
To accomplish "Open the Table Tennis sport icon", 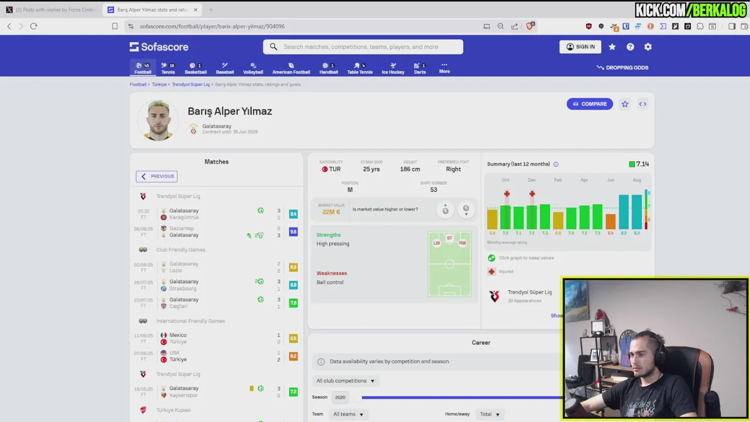I will [360, 68].
